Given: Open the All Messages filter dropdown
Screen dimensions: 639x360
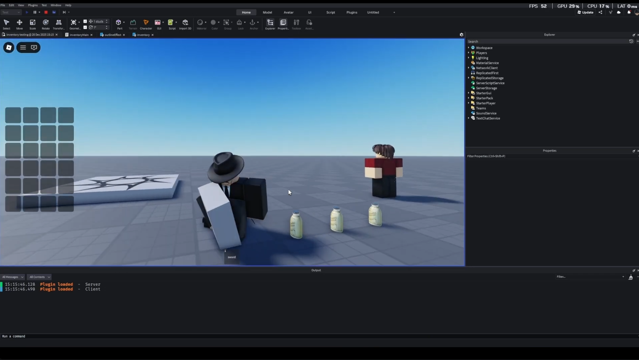Looking at the screenshot, I should tap(12, 277).
